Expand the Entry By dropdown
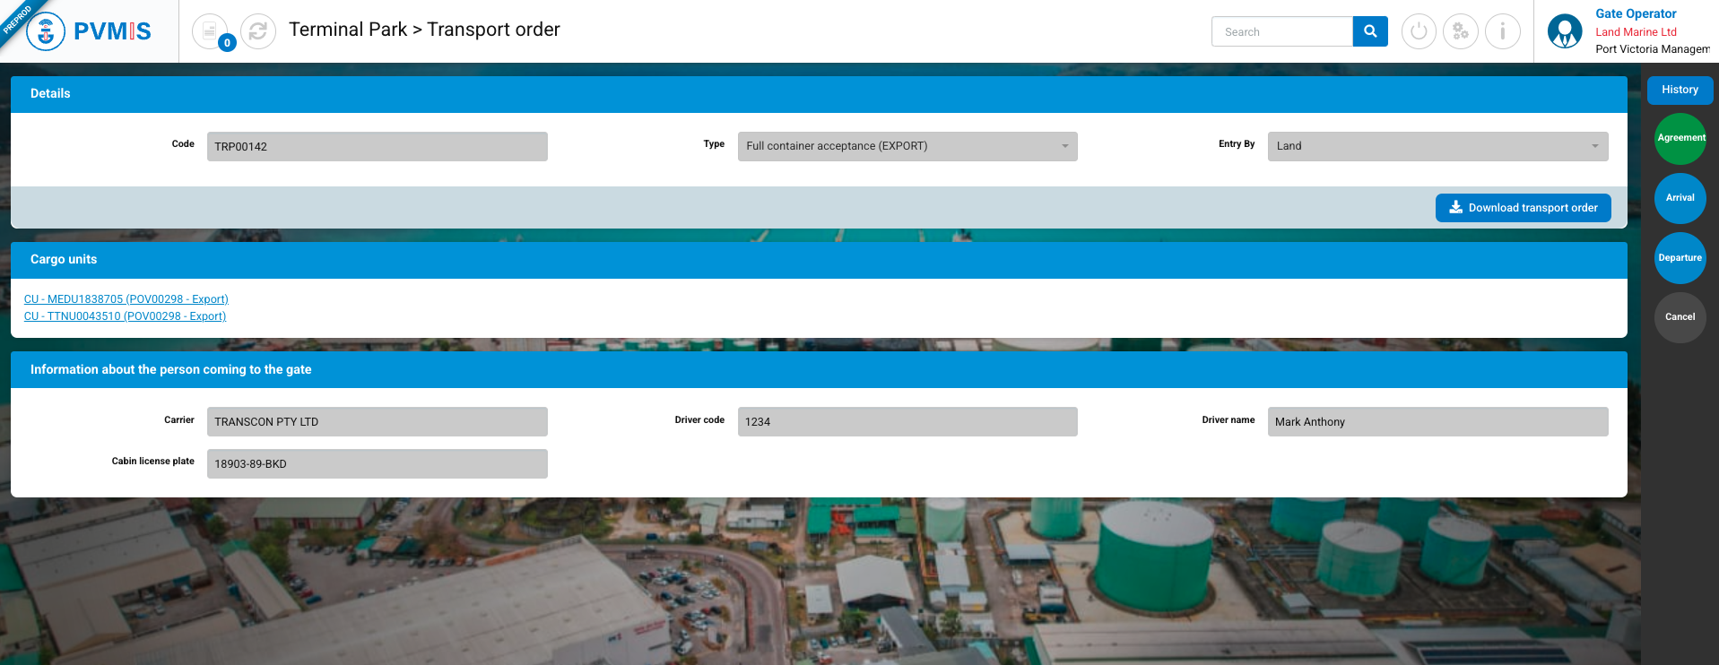This screenshot has height=665, width=1719. 1437,146
